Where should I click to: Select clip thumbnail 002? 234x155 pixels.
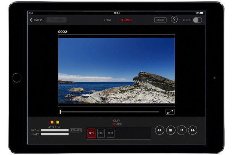pyautogui.click(x=101, y=133)
